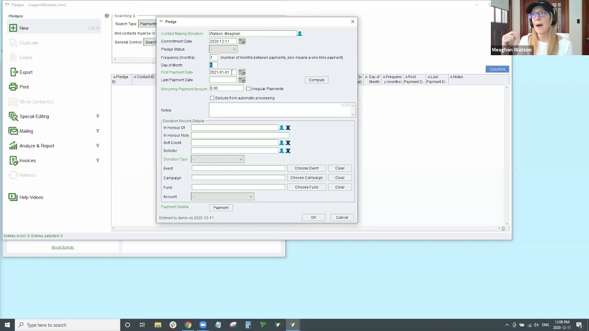Image resolution: width=589 pixels, height=331 pixels.
Task: Open Invoices in the sidebar
Action: tap(28, 160)
